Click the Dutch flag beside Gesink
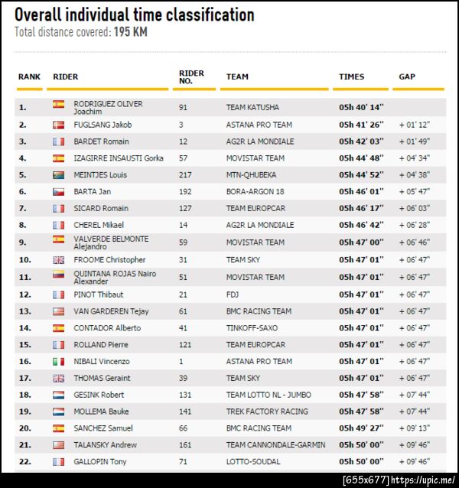Viewport: 459px width, 488px height. (58, 395)
